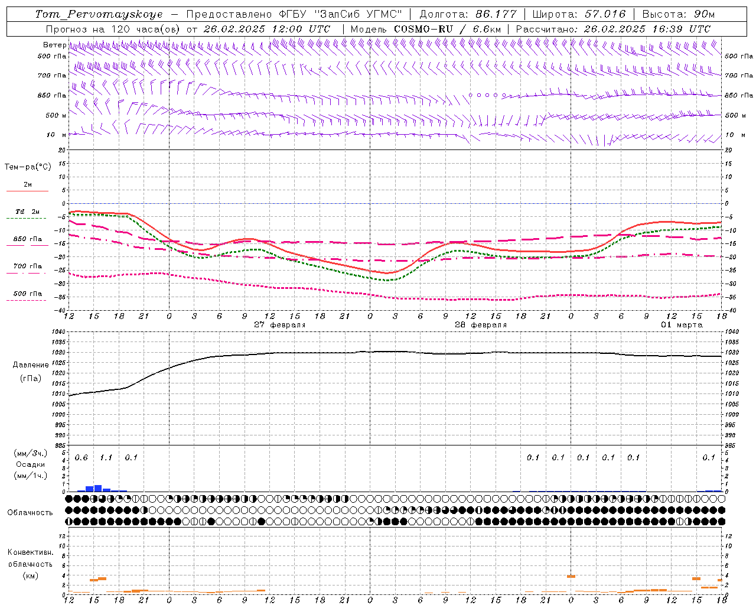Click the Высота: 90м value
This screenshot has width=756, height=605.
pyautogui.click(x=678, y=14)
